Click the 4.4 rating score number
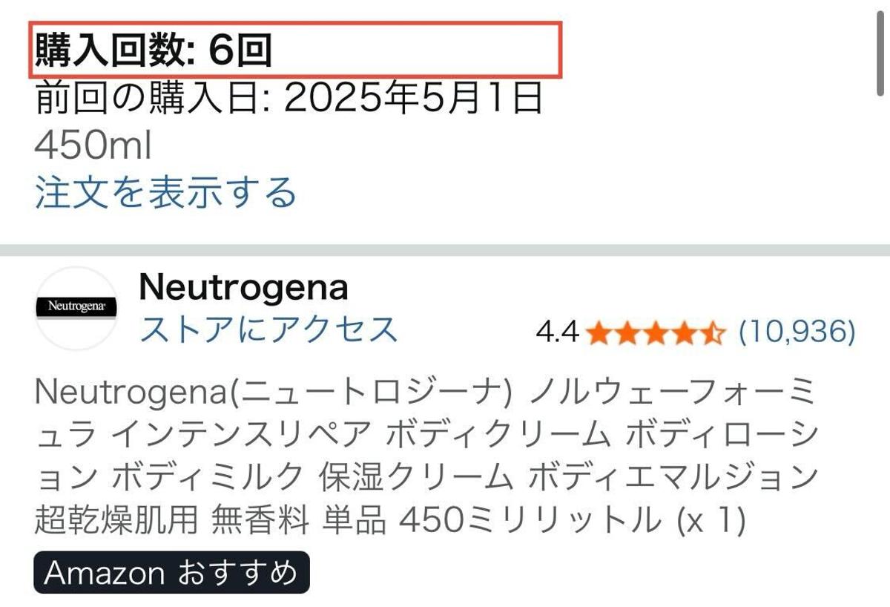Viewport: 890px width, 607px height. tap(557, 334)
